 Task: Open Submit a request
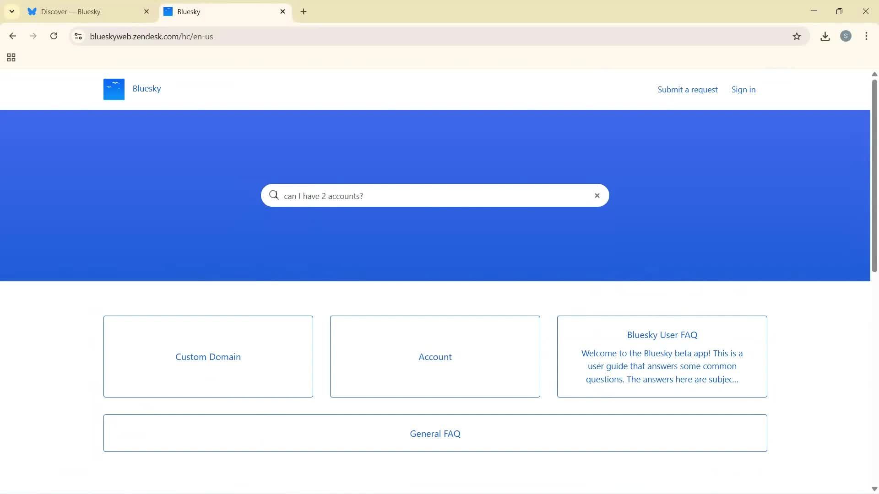point(688,89)
